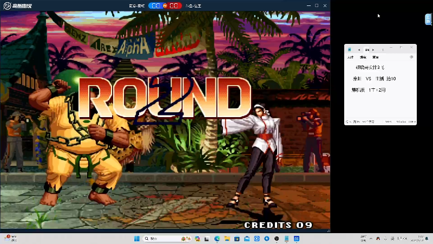Click the Notepad app icon in its title bar
The image size is (433, 244).
(x=350, y=49)
